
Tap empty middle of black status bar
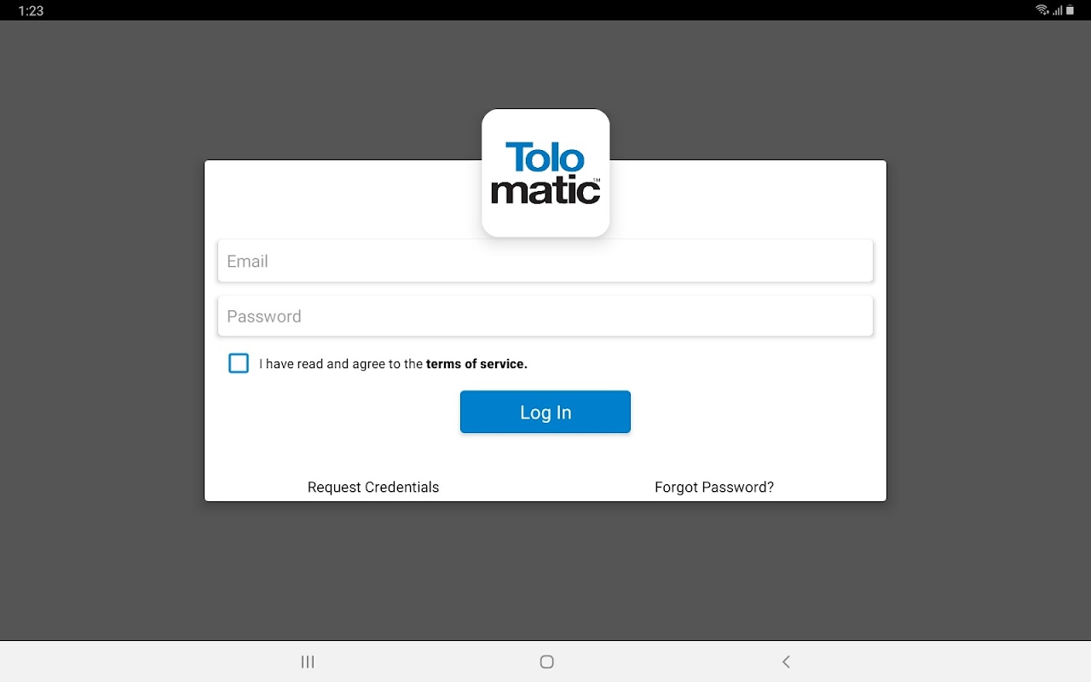(545, 10)
